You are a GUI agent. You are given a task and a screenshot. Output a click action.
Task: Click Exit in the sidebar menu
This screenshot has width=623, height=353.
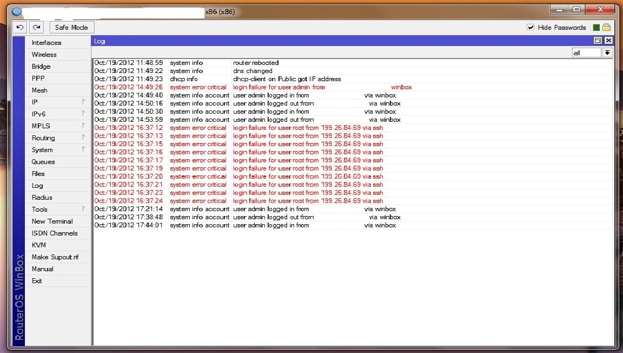pos(37,281)
